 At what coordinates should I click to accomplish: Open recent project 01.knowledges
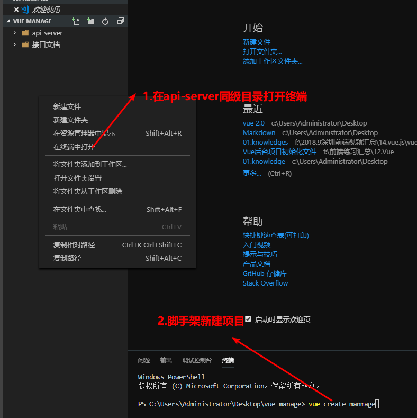point(265,143)
